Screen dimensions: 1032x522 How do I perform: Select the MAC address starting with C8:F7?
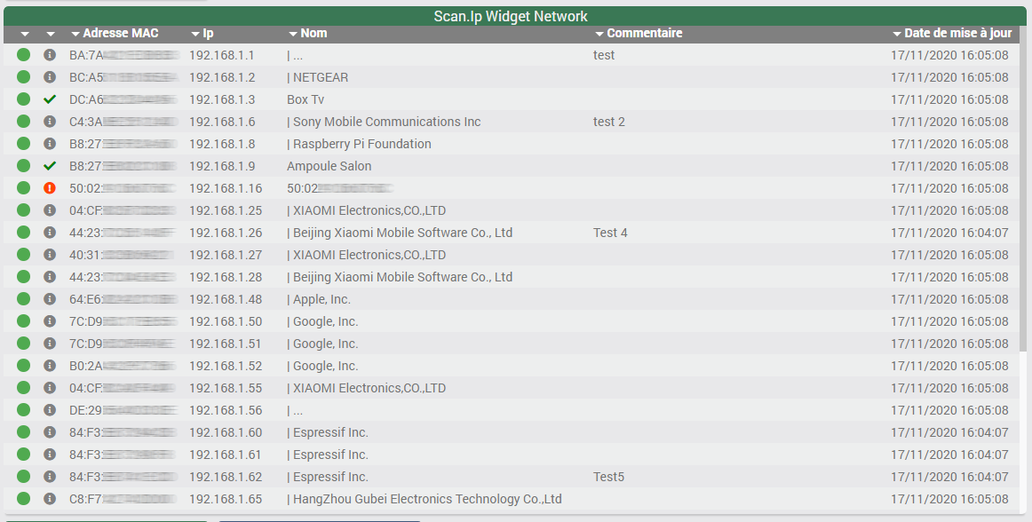(x=123, y=499)
